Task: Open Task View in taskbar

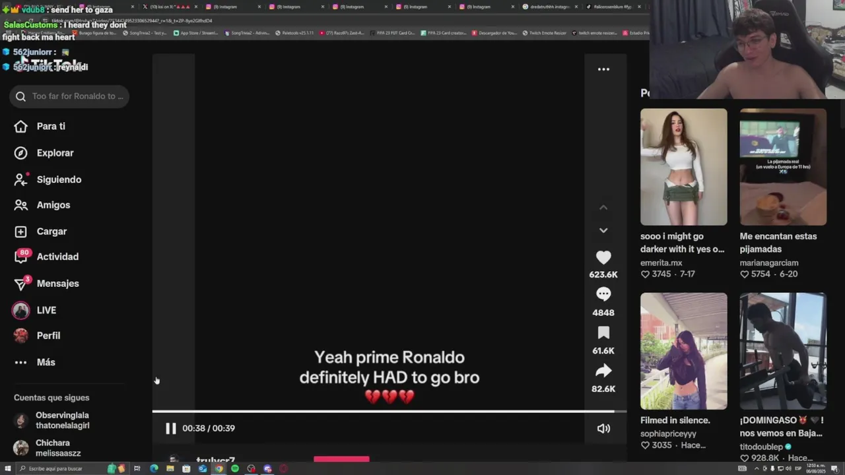Action: point(137,468)
